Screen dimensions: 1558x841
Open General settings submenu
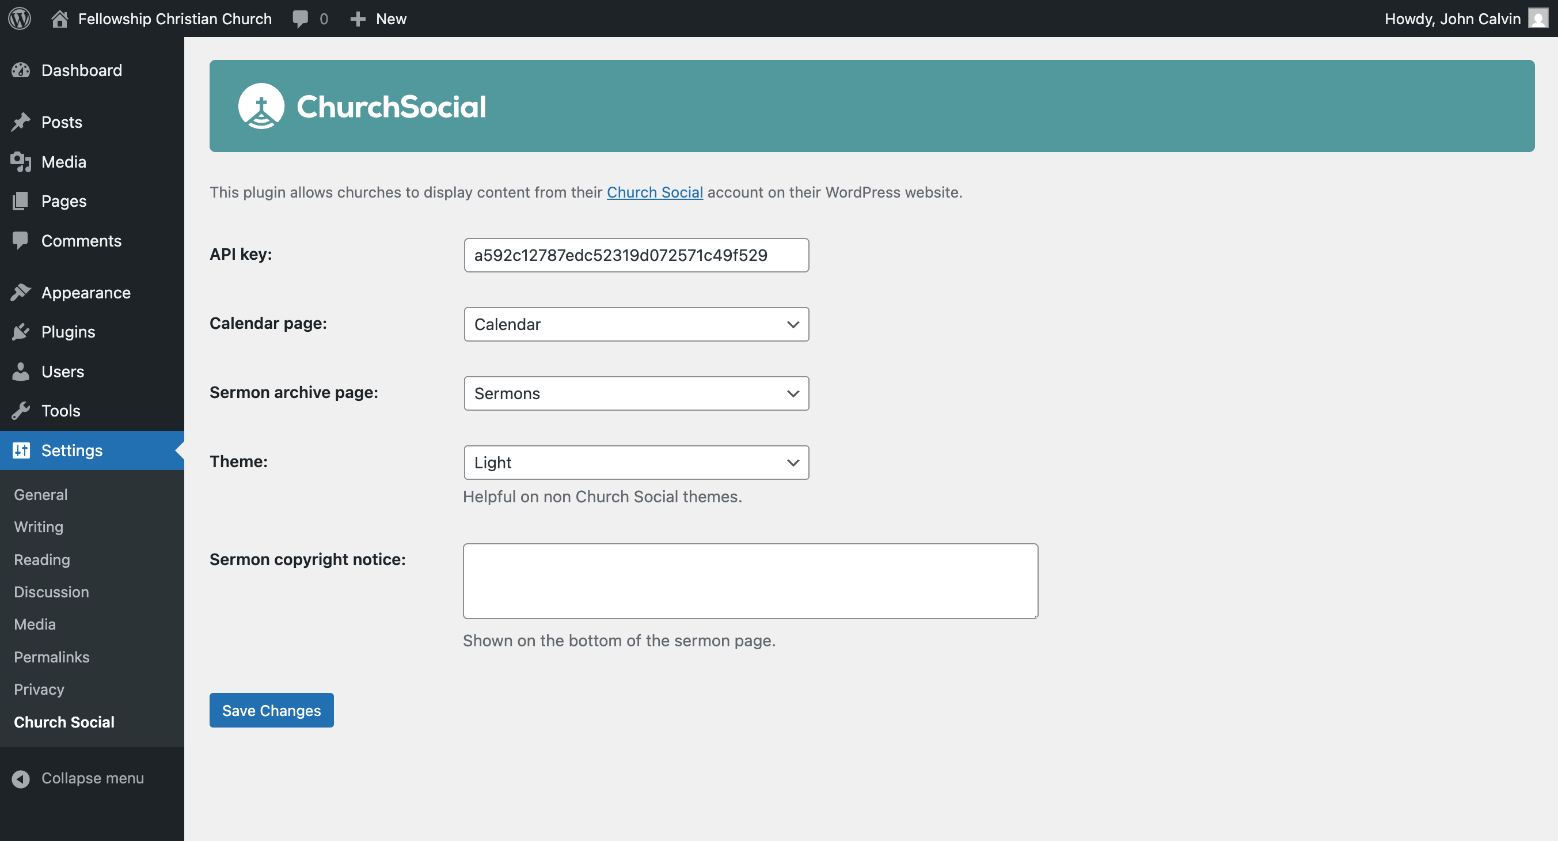pos(40,494)
